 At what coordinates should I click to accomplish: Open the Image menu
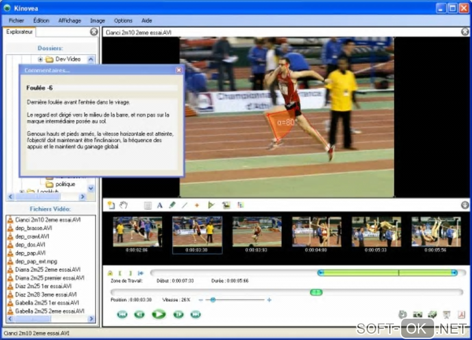click(x=98, y=20)
